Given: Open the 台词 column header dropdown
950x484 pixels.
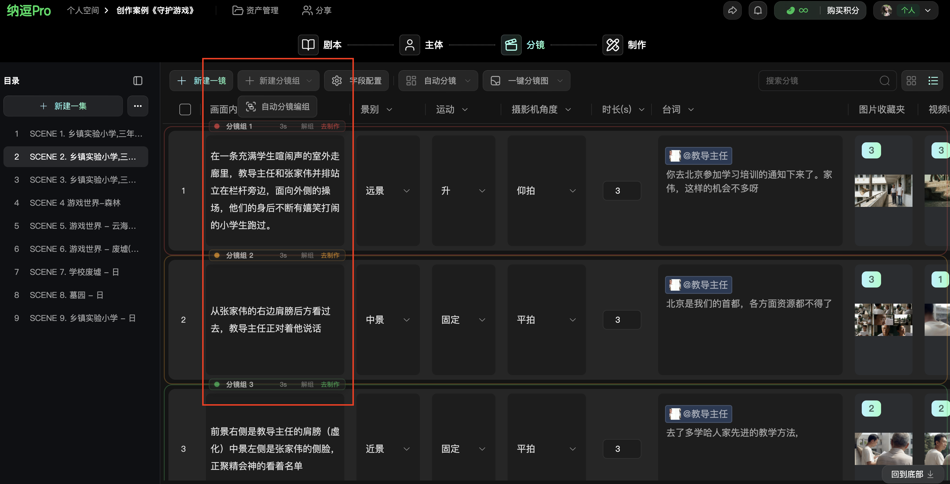Looking at the screenshot, I should [x=691, y=109].
